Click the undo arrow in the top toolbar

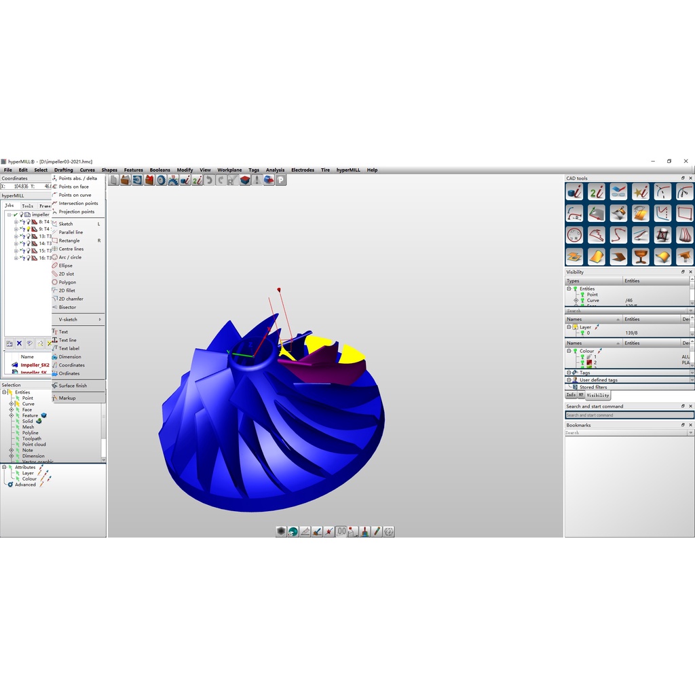tap(209, 180)
